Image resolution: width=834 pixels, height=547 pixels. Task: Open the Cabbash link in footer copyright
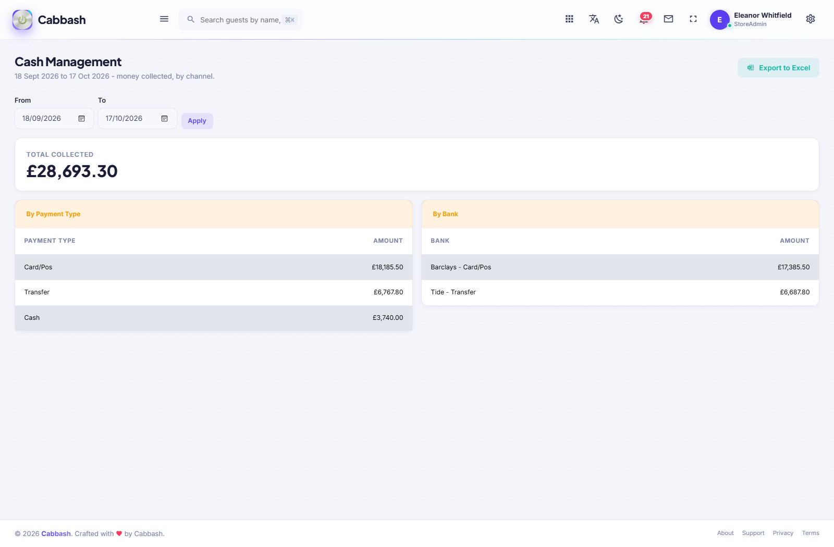56,533
